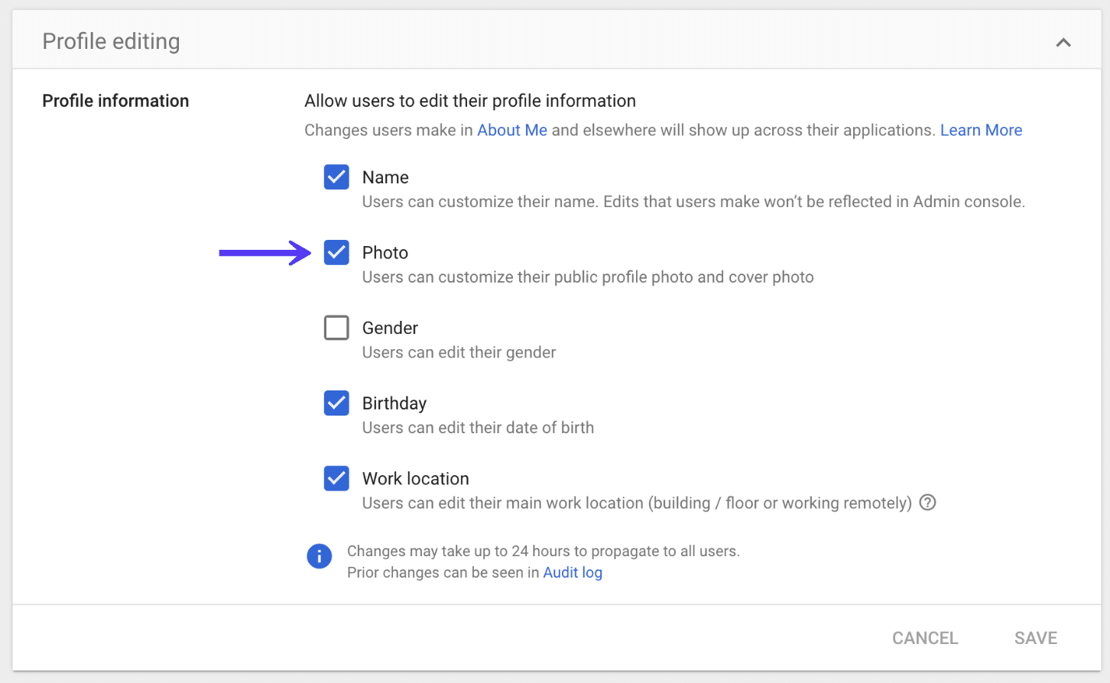Click the Learn More link
Viewport: 1110px width, 683px height.
click(x=981, y=130)
